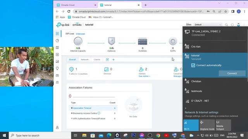Image resolution: width=248 pixels, height=139 pixels.
Task: Switch to the Network dashboard tab
Action: click(x=84, y=59)
